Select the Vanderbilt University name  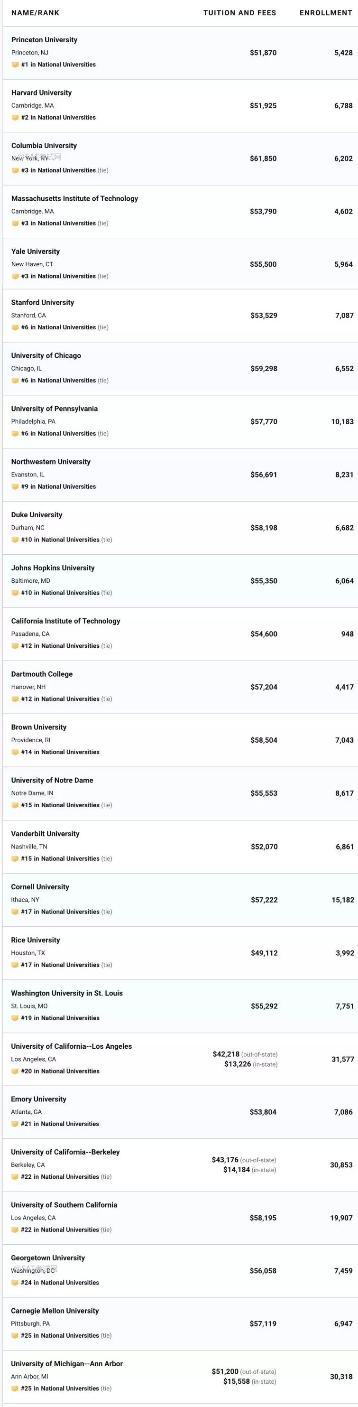(46, 834)
